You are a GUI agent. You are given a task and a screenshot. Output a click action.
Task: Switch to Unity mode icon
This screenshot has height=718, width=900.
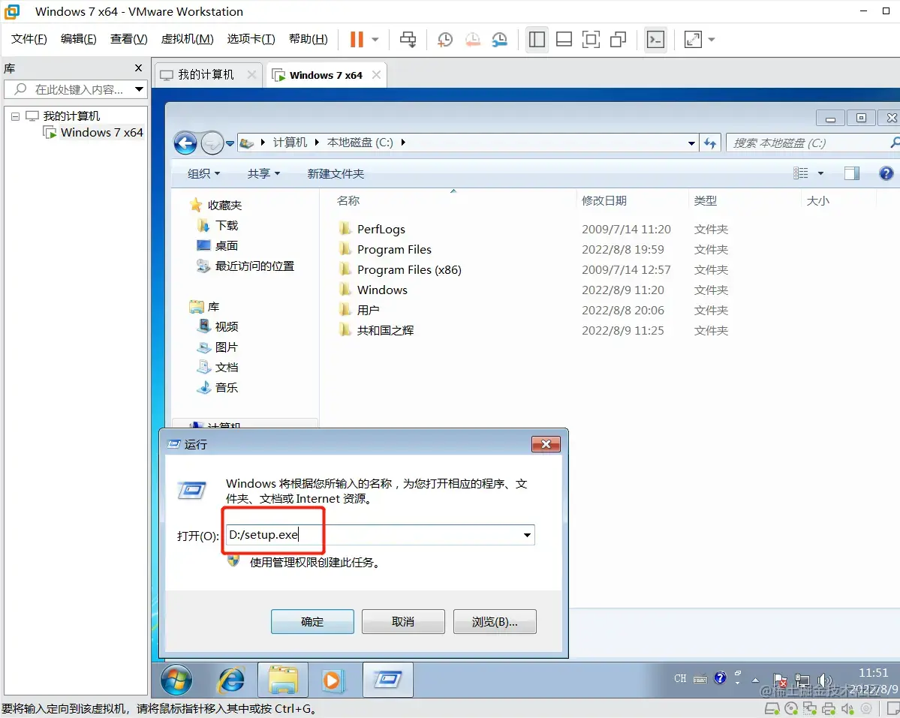click(619, 40)
